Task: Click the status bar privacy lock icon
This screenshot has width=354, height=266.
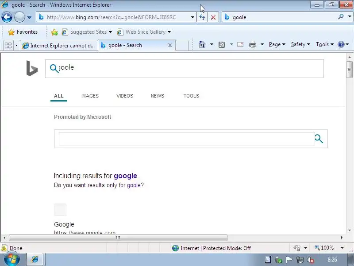Action: click(297, 248)
